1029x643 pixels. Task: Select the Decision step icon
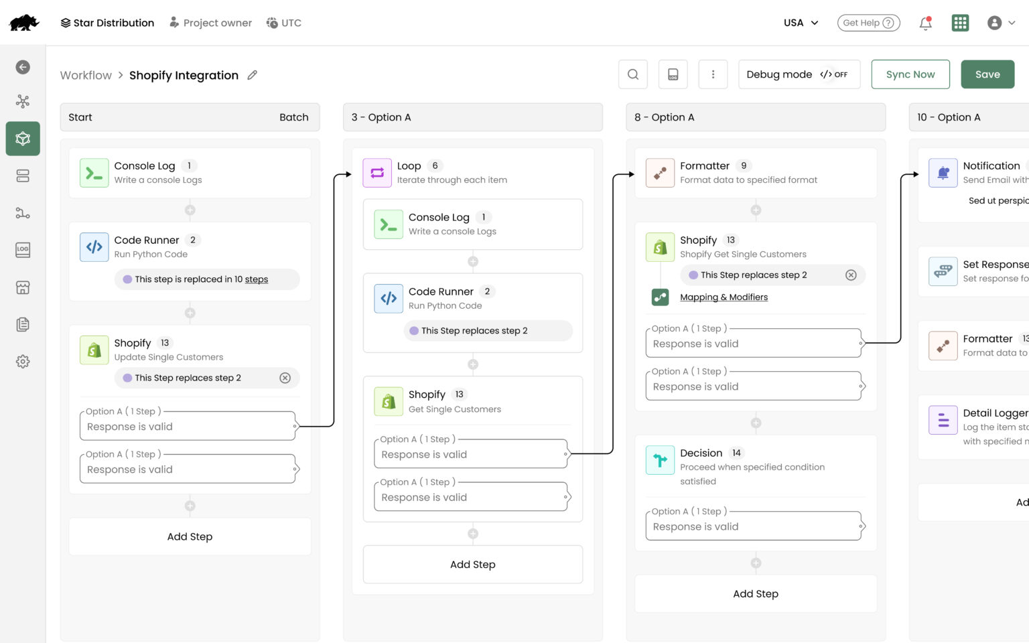click(660, 460)
